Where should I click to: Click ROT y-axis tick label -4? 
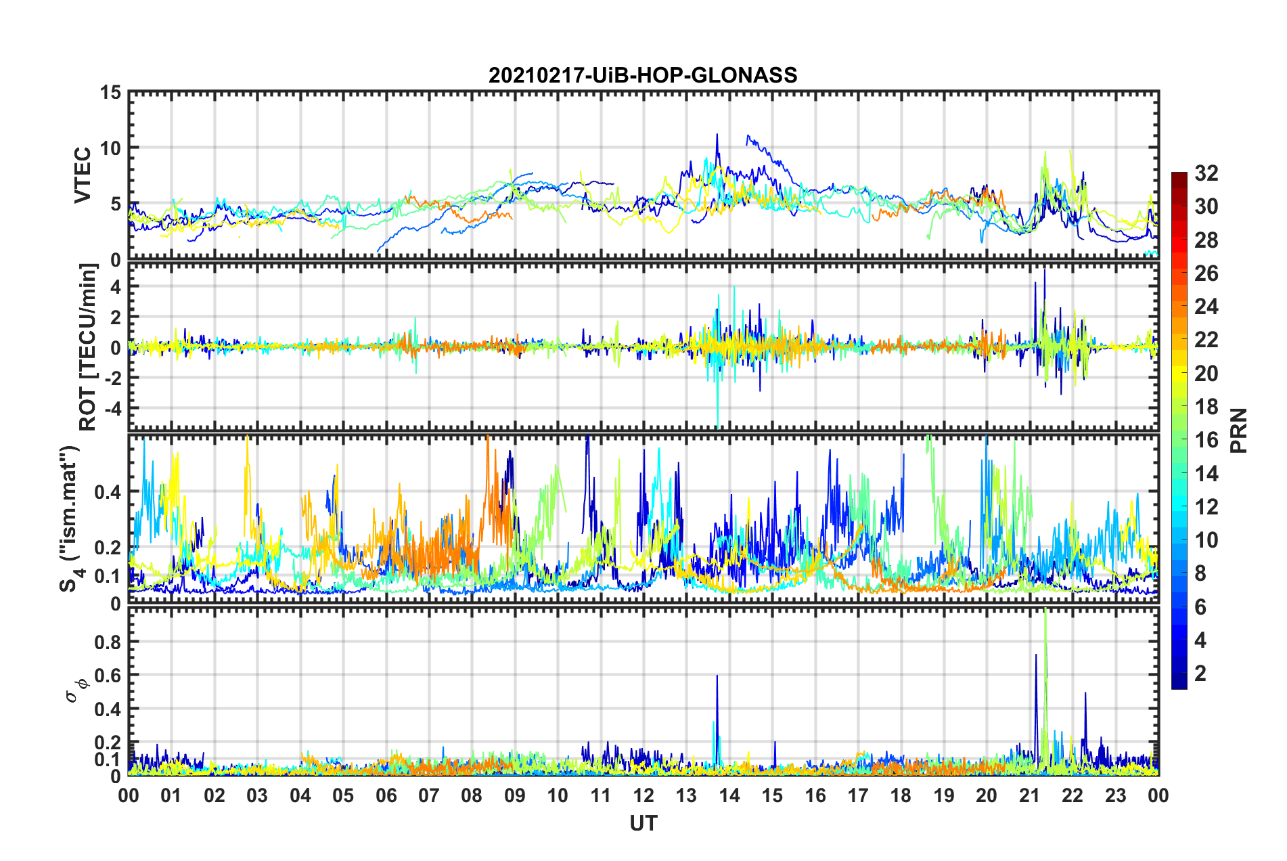(112, 409)
